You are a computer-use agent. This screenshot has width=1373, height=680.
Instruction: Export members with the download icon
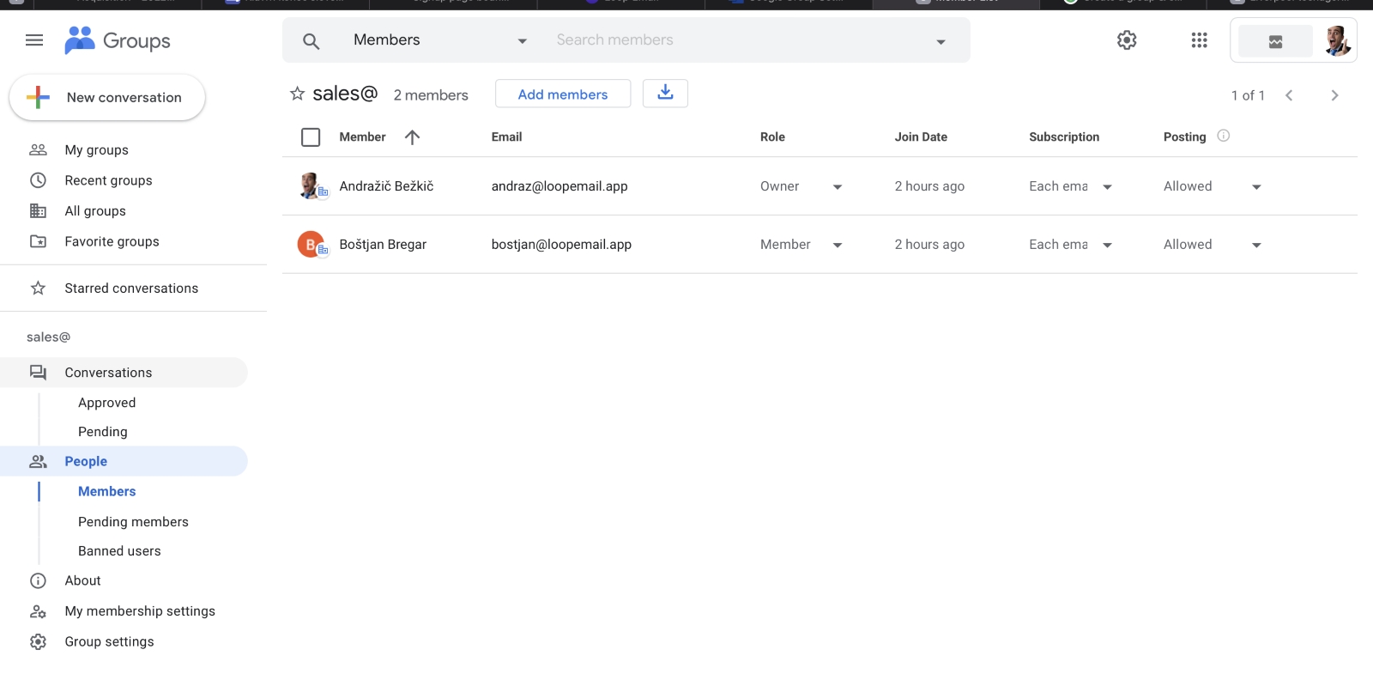click(x=665, y=93)
